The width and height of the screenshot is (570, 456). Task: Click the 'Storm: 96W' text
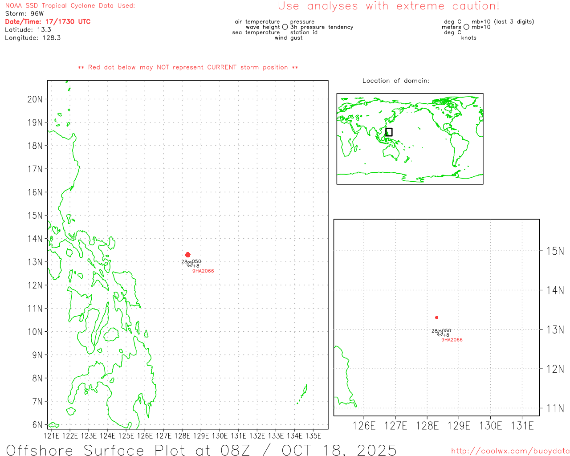[x=24, y=14]
